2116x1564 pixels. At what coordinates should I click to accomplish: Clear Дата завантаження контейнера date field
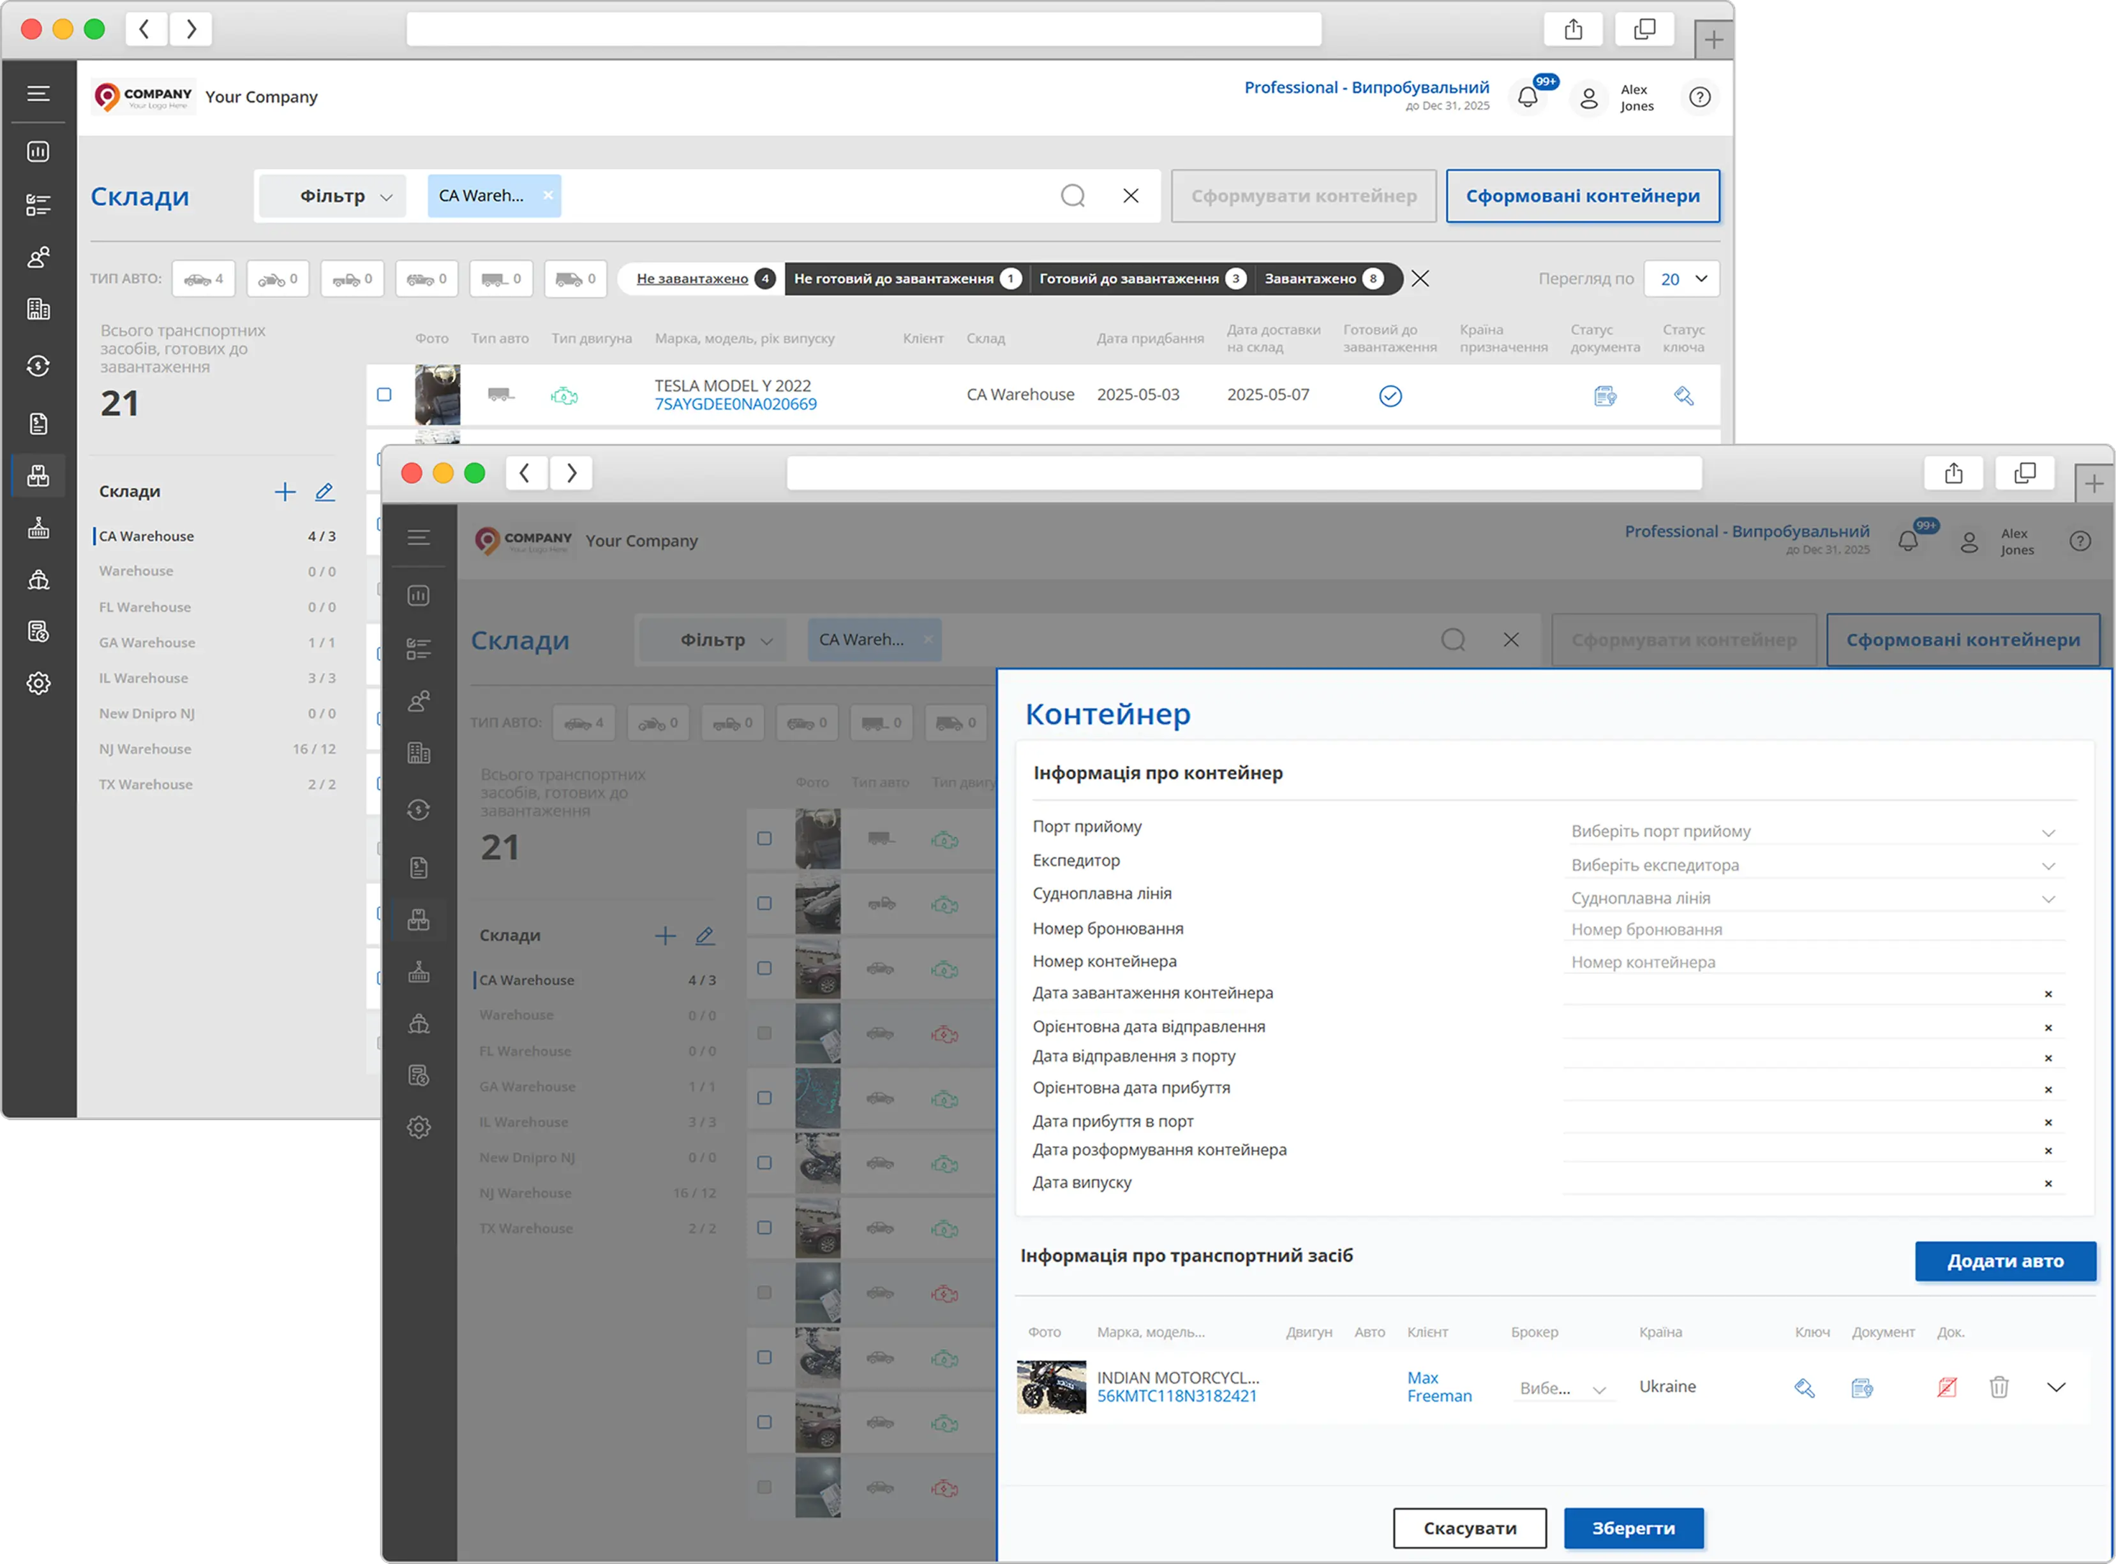tap(2048, 994)
